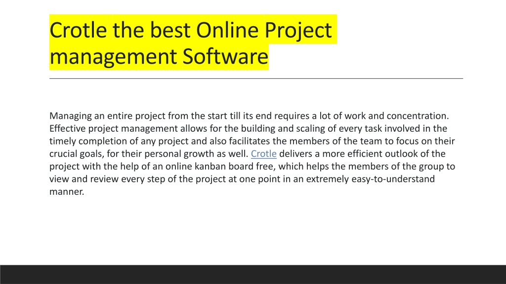Select the title line "management Software"
This screenshot has width=506, height=284.
pos(159,56)
